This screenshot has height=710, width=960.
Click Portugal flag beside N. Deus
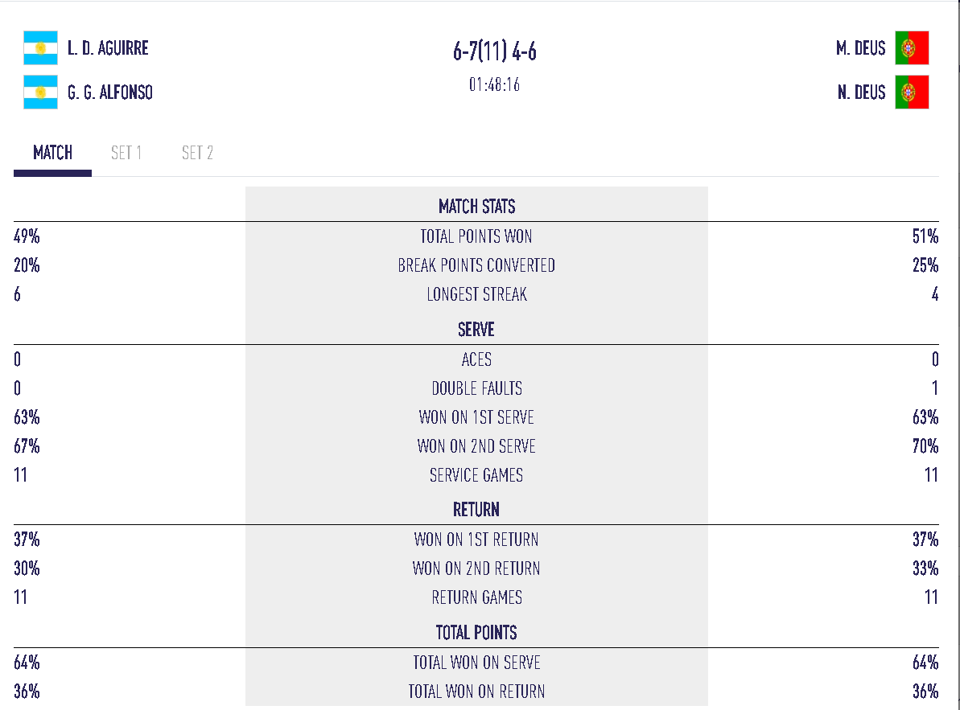[912, 92]
